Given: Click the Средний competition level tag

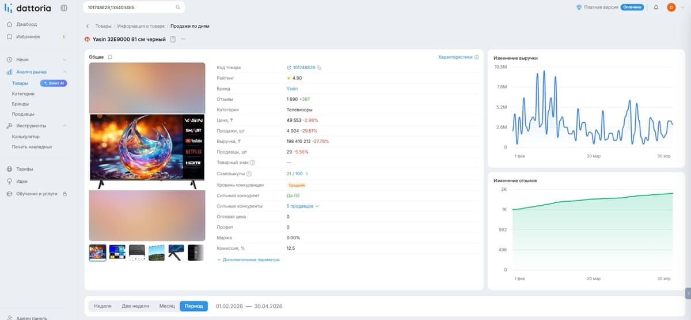Looking at the screenshot, I should pos(297,185).
